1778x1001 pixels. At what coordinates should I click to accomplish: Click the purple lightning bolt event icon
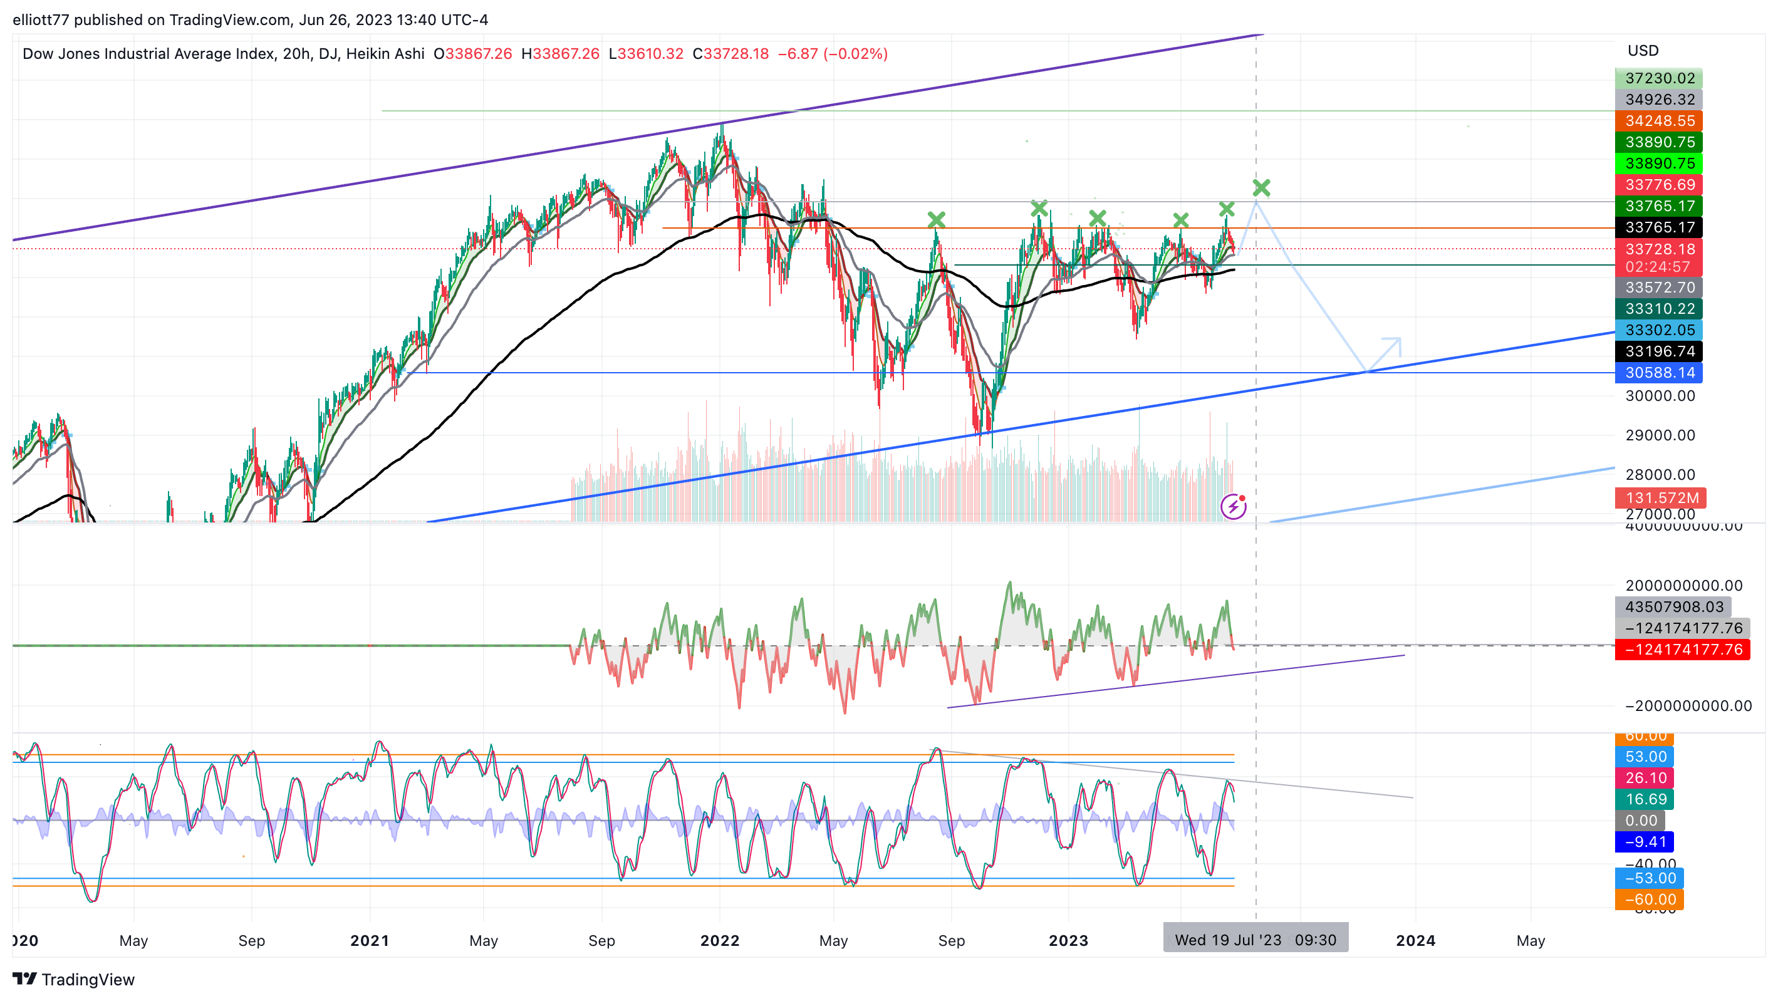tap(1233, 507)
